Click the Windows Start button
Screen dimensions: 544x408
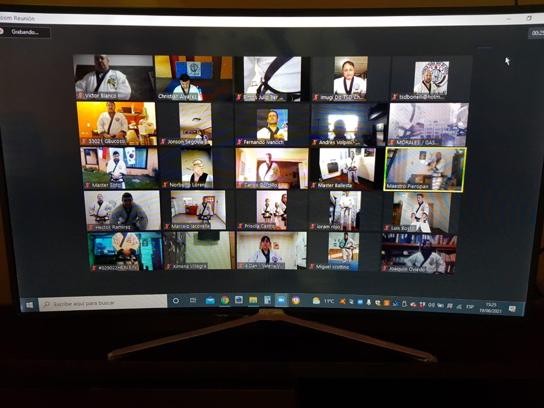(30, 305)
